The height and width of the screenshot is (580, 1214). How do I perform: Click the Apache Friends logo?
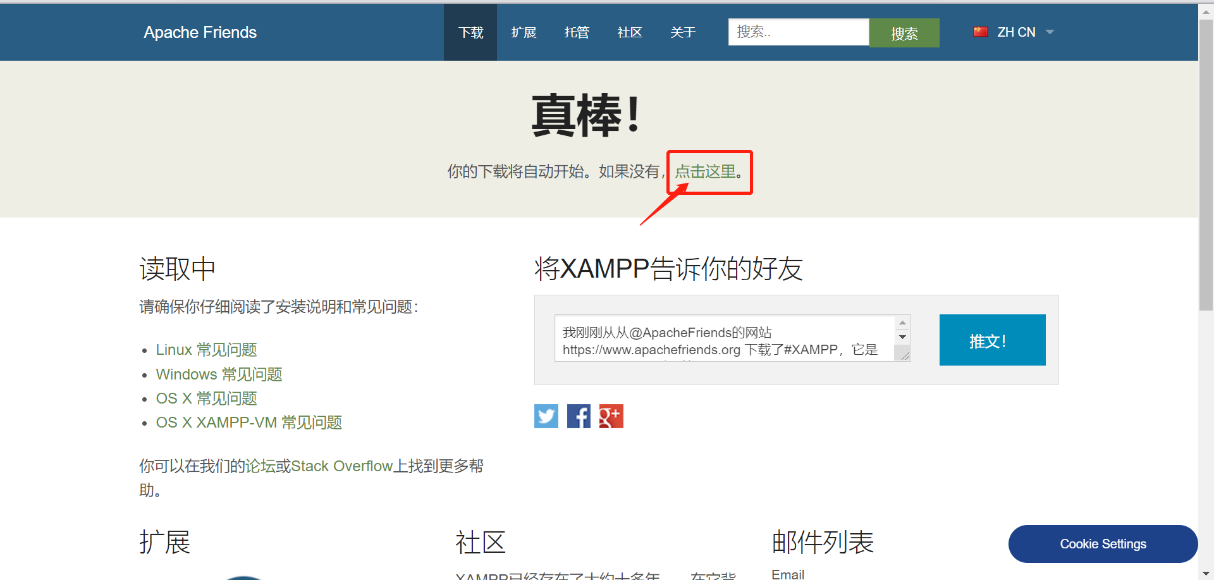pyautogui.click(x=200, y=32)
